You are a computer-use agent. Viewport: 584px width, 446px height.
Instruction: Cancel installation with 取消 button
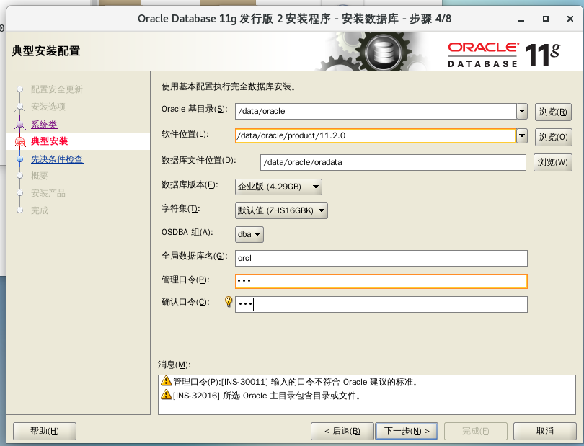[545, 431]
